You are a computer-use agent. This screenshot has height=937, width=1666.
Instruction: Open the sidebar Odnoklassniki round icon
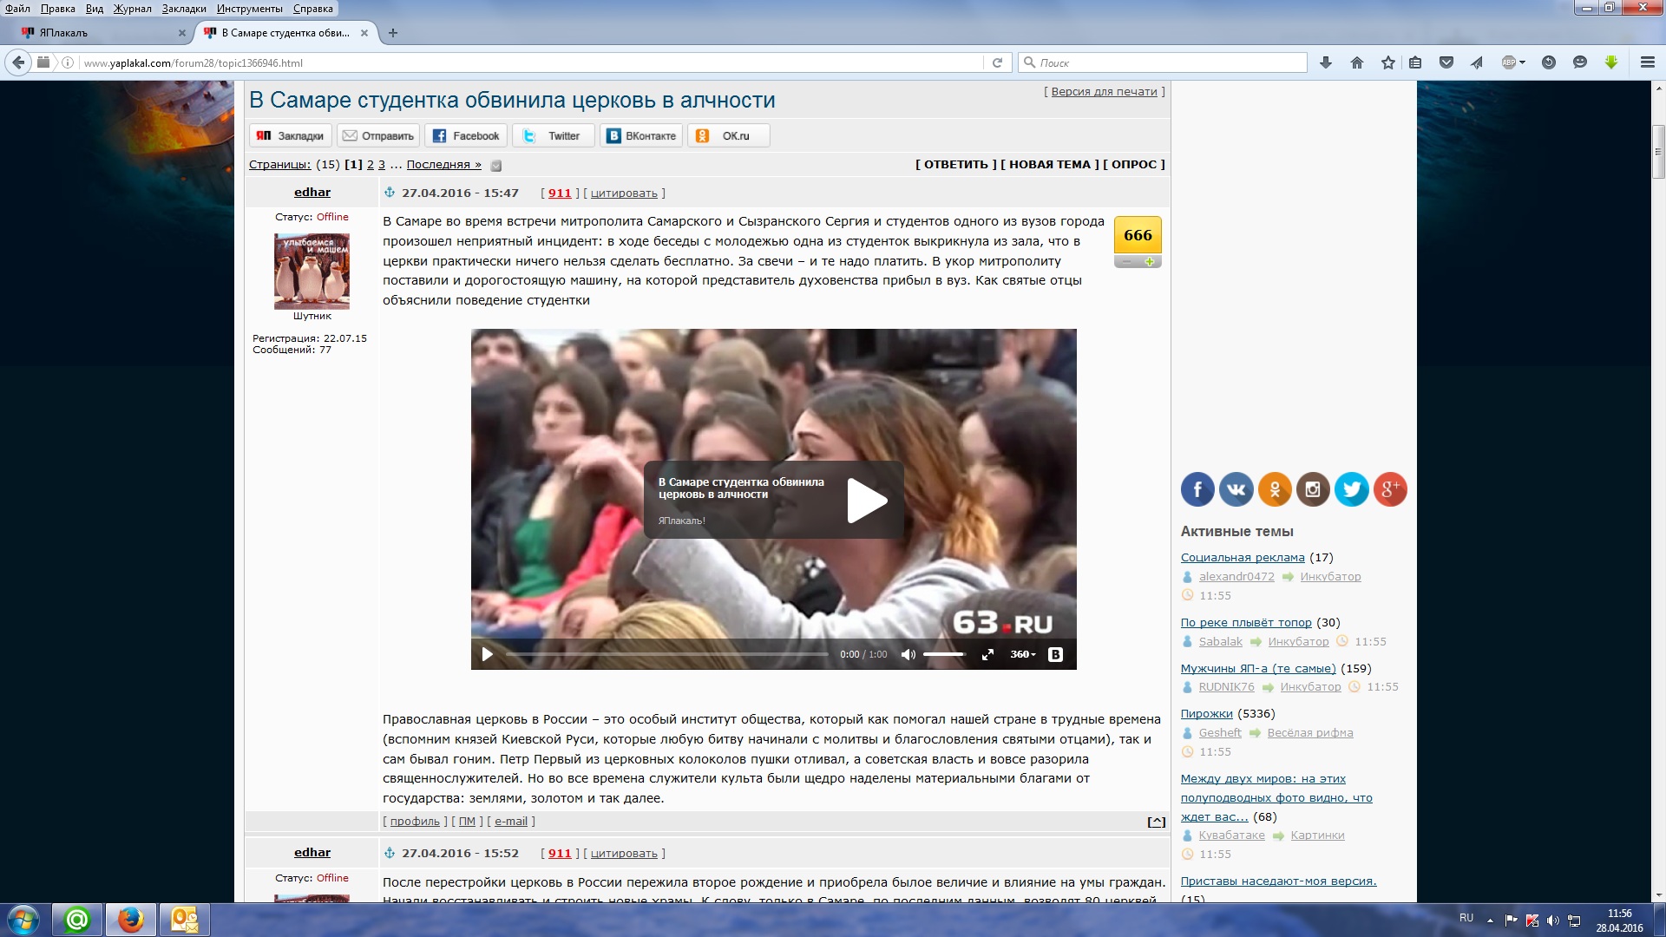tap(1275, 489)
